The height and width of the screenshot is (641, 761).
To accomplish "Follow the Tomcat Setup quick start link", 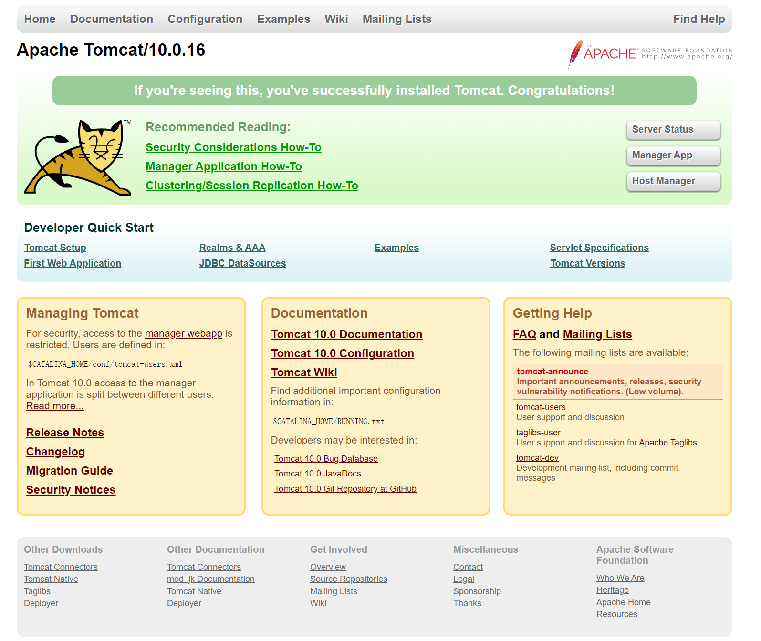I will tap(55, 248).
